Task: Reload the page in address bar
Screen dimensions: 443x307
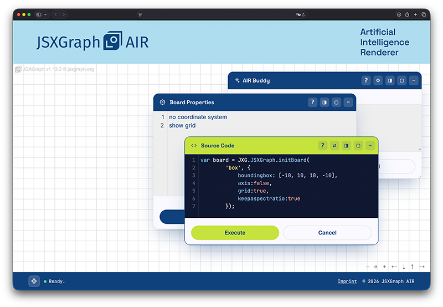Action: (x=303, y=14)
